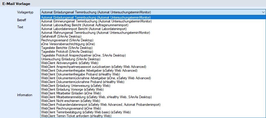Select Gefahrstoff (SAmAs Desktop) entry

pyautogui.click(x=153, y=36)
